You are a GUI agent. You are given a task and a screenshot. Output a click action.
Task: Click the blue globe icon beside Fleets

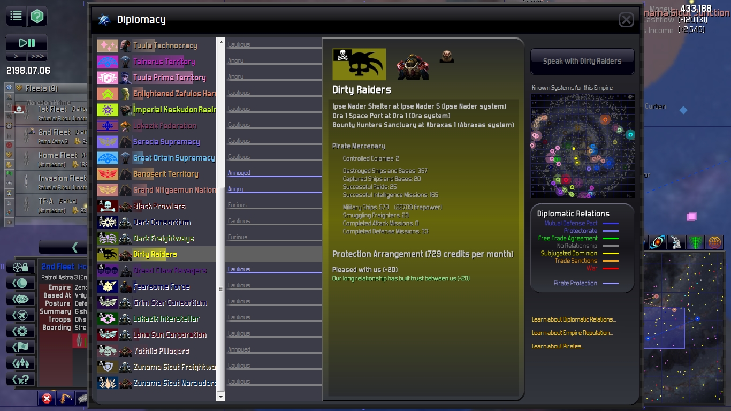tap(9, 87)
